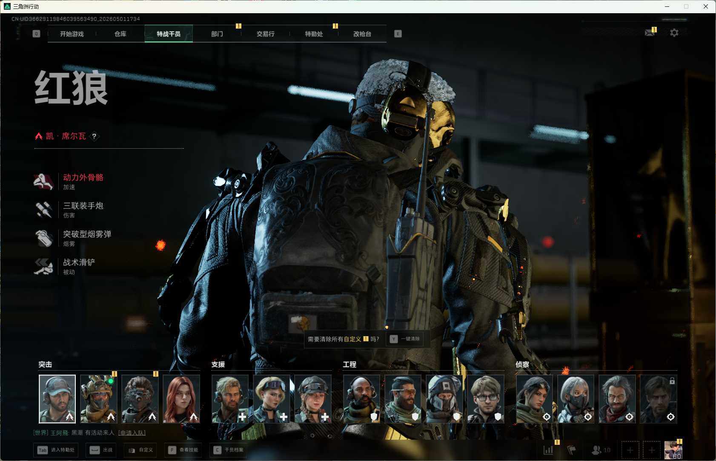Select the helmeted braided-hair support operator
This screenshot has height=461, width=716.
pyautogui.click(x=312, y=399)
